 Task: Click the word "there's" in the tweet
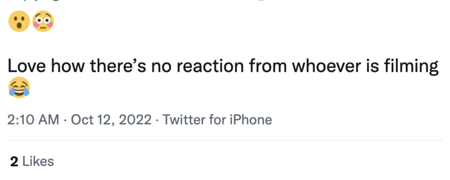pyautogui.click(x=115, y=67)
